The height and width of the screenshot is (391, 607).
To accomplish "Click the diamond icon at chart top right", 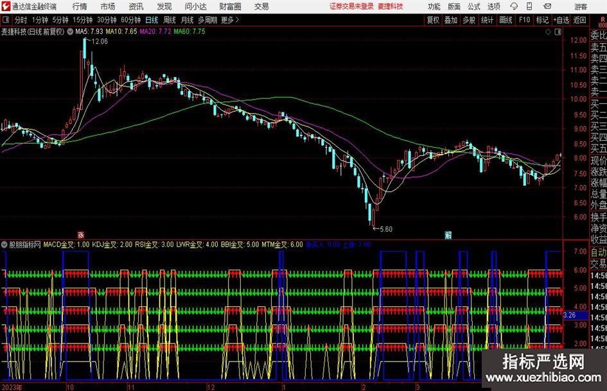I will pyautogui.click(x=548, y=32).
